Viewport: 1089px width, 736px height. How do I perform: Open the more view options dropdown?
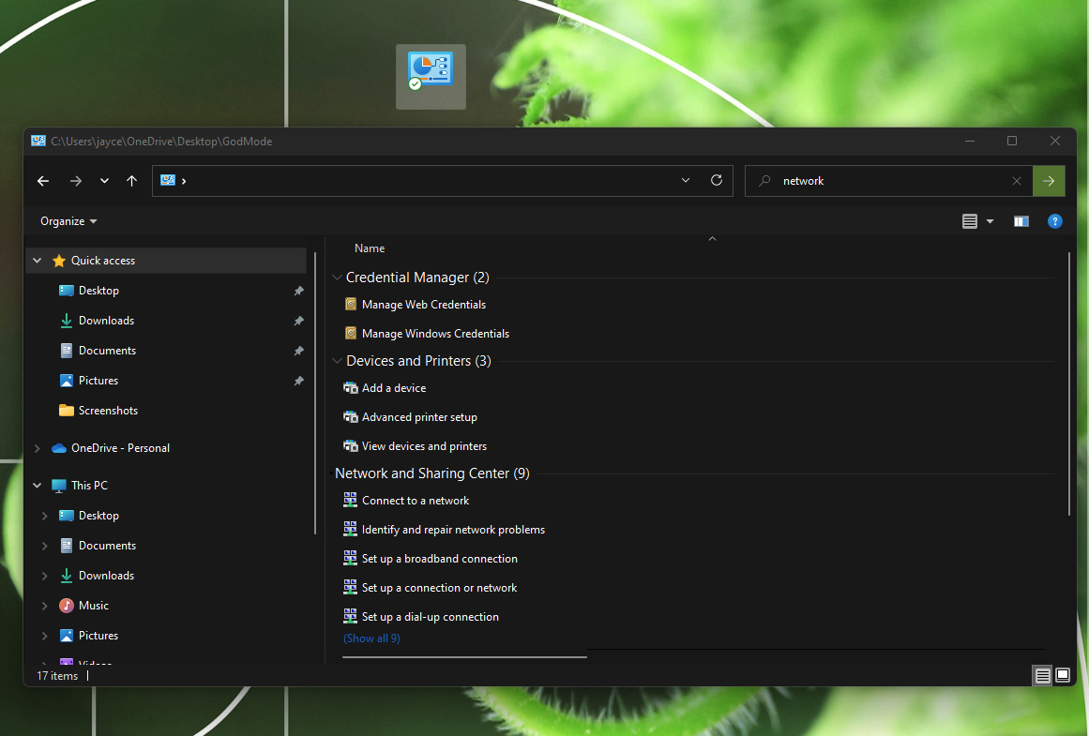(x=991, y=221)
